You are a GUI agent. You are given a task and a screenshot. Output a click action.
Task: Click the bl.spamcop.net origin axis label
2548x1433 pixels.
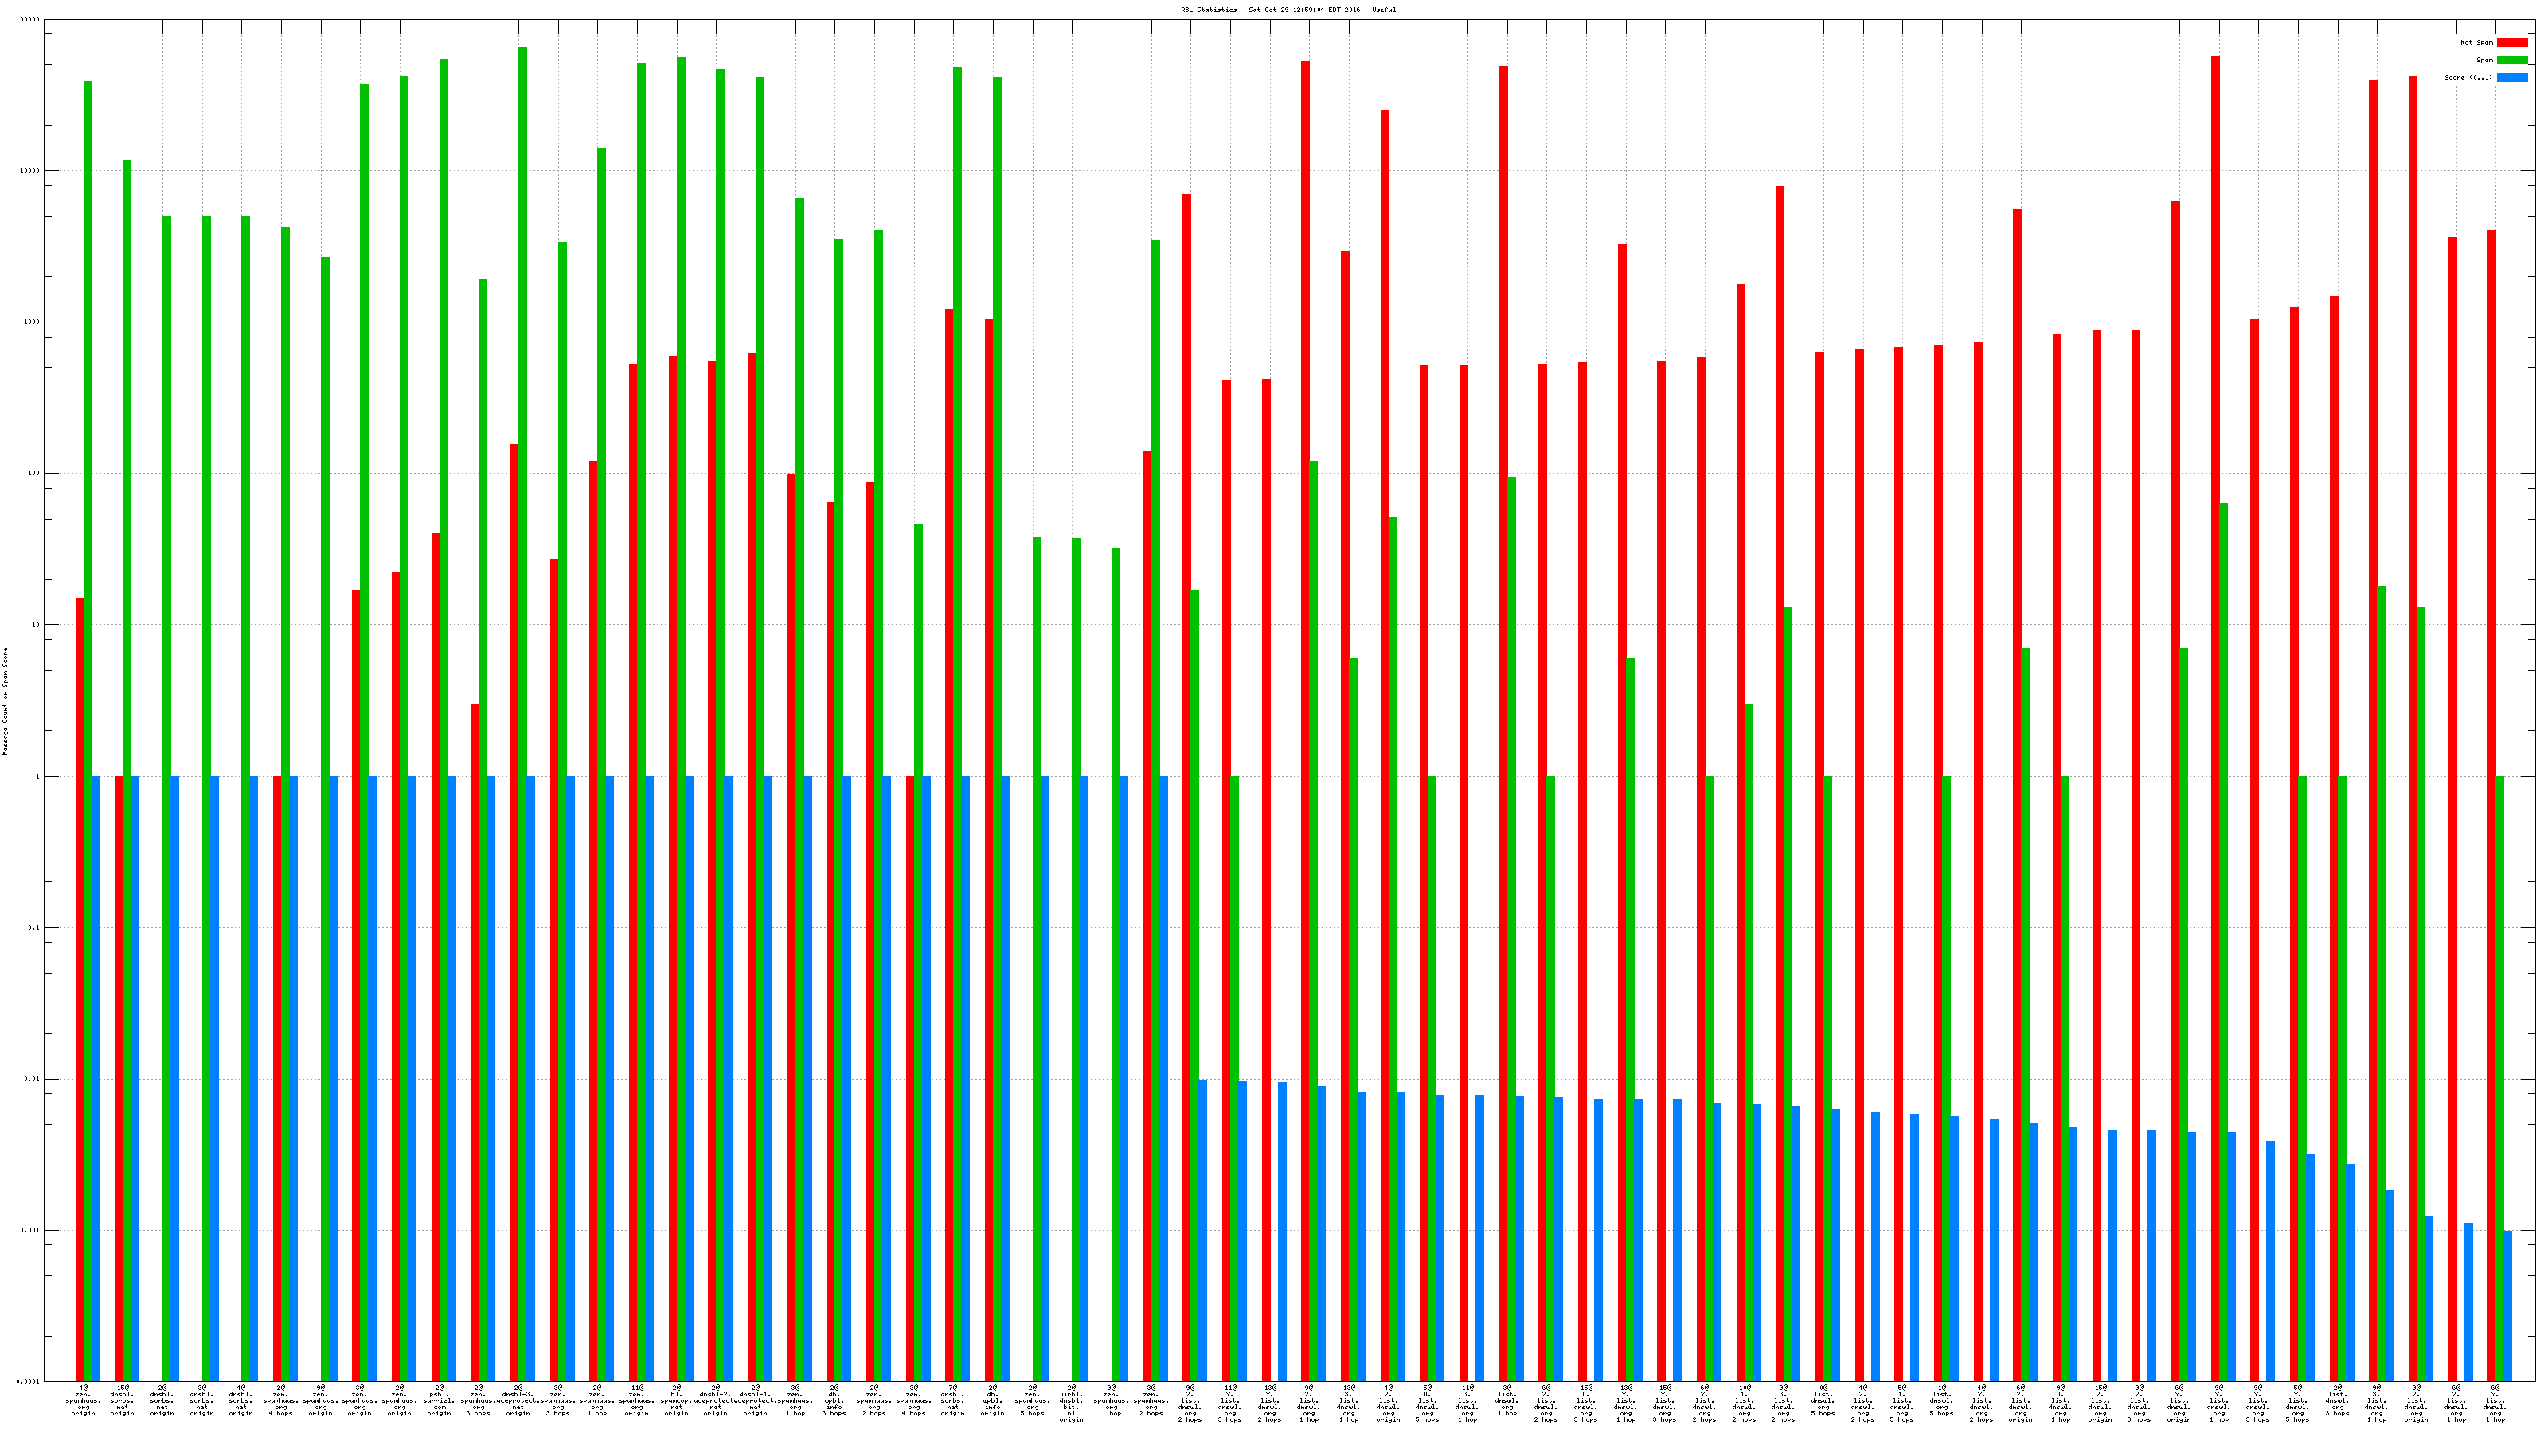677,1401
